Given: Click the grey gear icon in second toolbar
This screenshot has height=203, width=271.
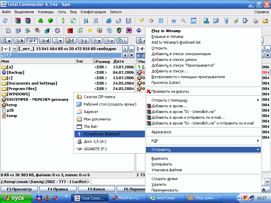Looking at the screenshot, I should click(x=57, y=31).
